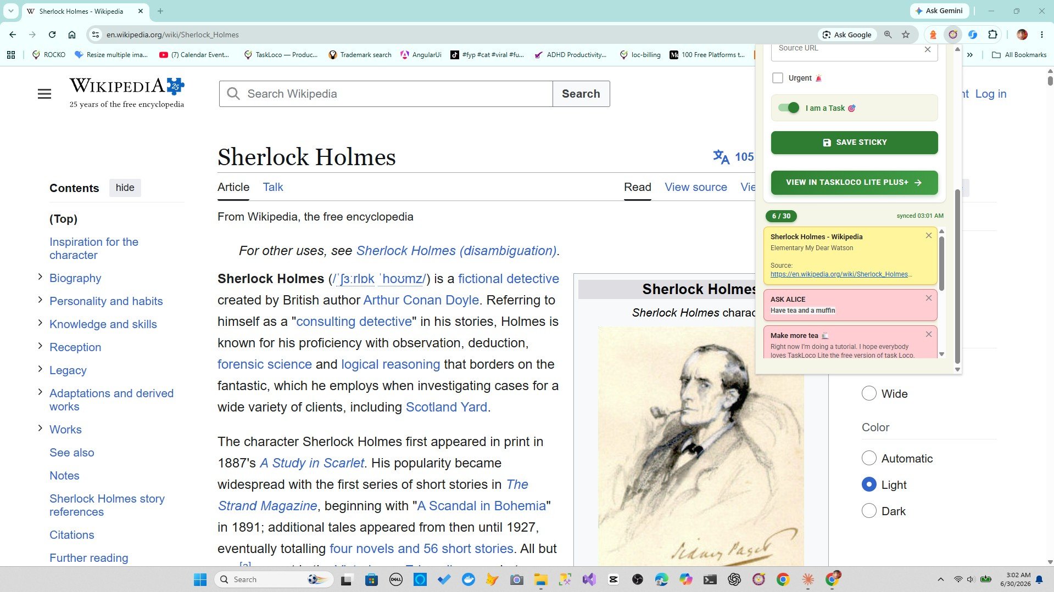
Task: Open the View source tab
Action: point(696,187)
